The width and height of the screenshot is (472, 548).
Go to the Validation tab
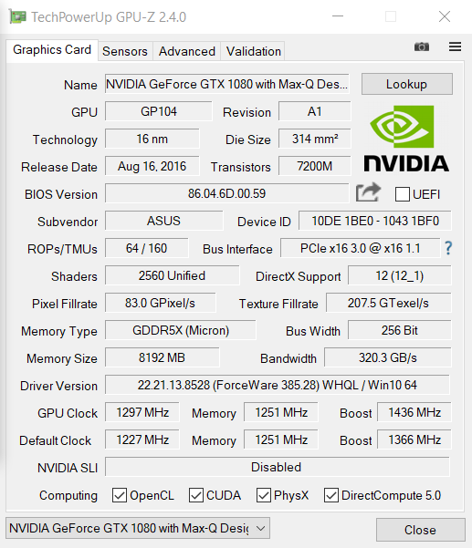pos(253,51)
